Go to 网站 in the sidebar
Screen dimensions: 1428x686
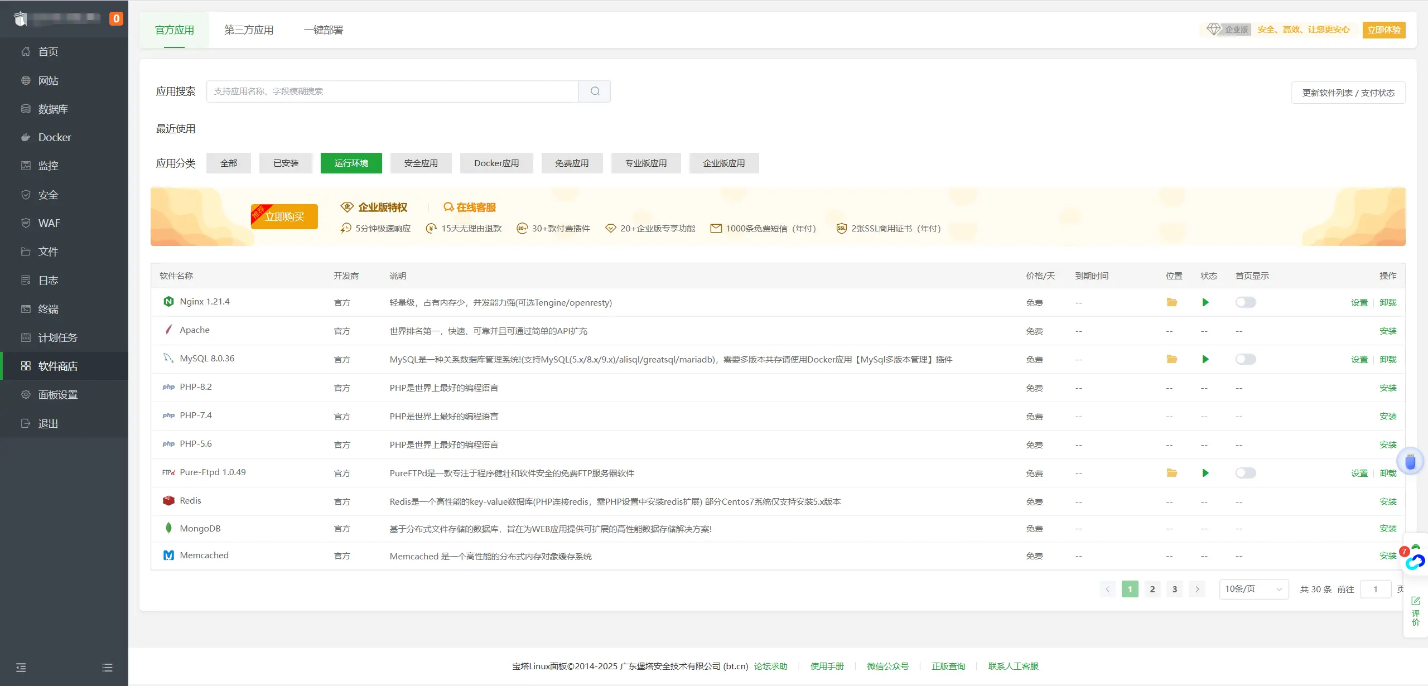(x=64, y=80)
